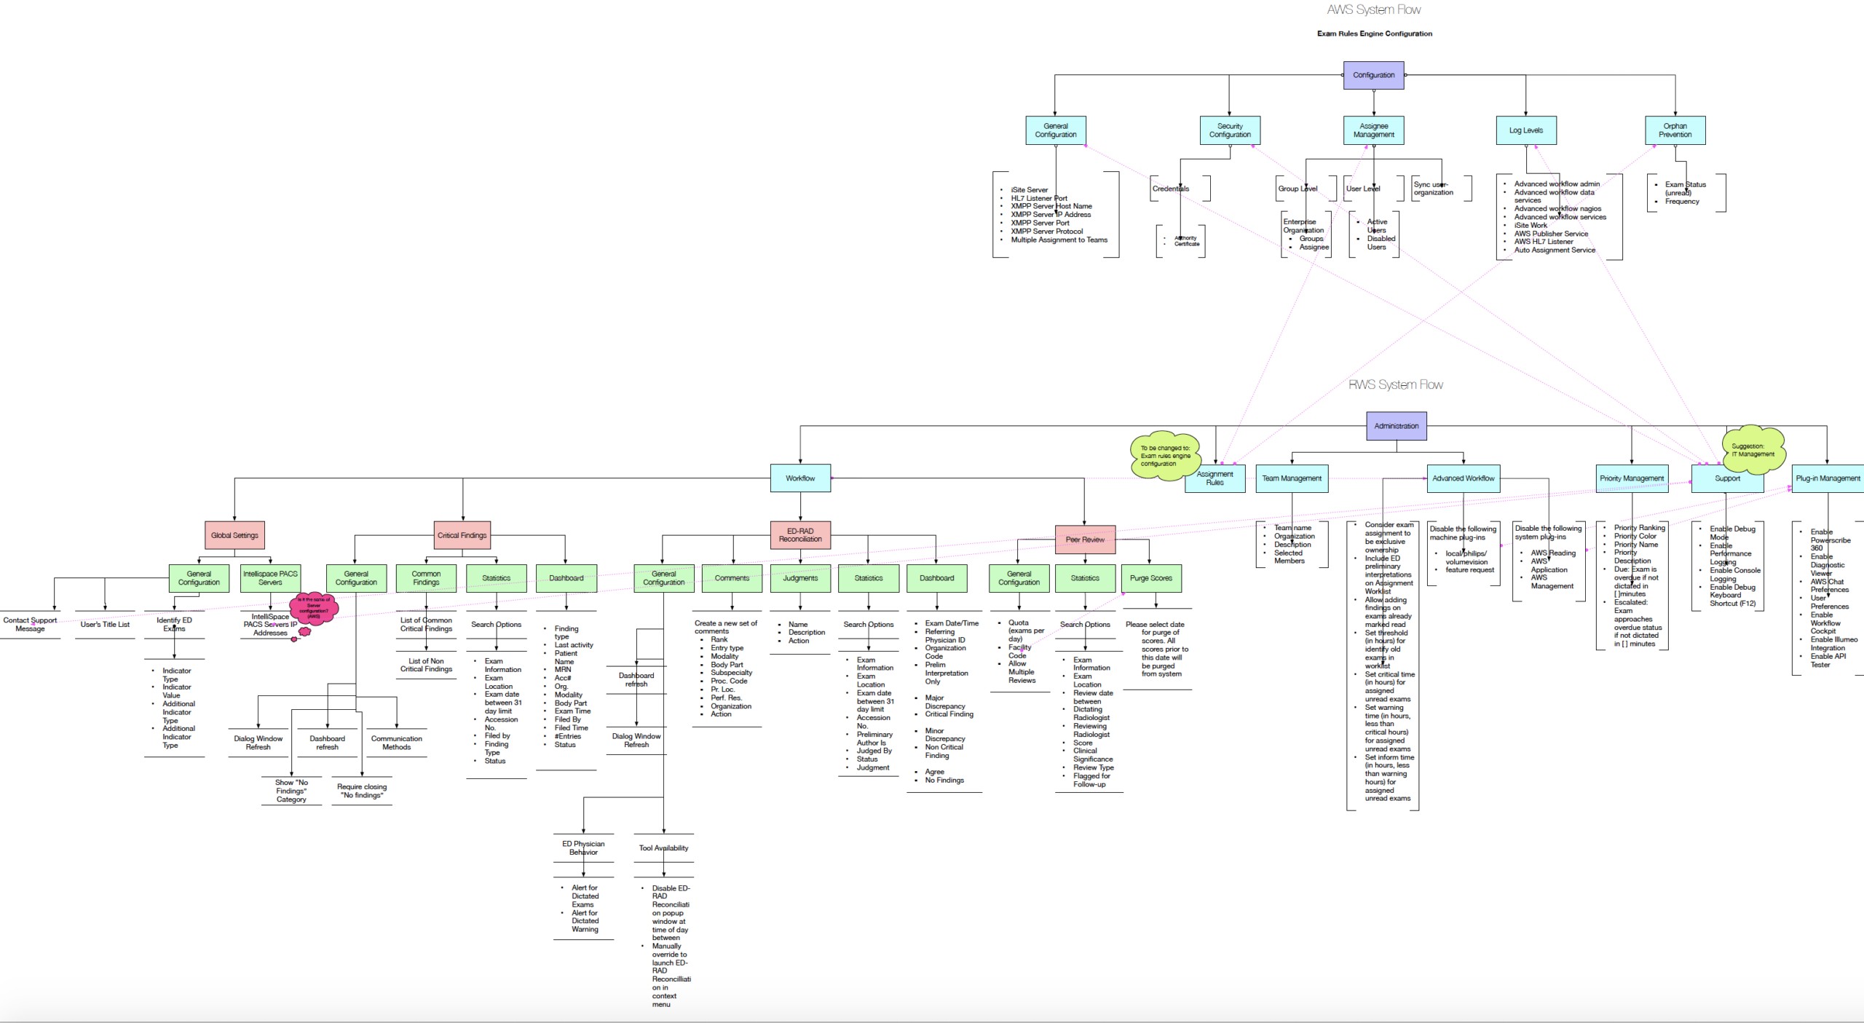This screenshot has width=1864, height=1023.
Task: Click the 'Group Level' bracket box
Action: (1306, 189)
